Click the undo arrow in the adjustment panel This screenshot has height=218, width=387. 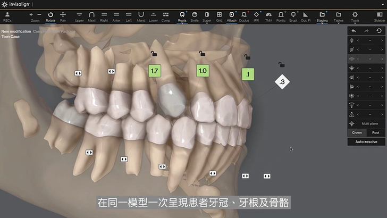point(354,31)
